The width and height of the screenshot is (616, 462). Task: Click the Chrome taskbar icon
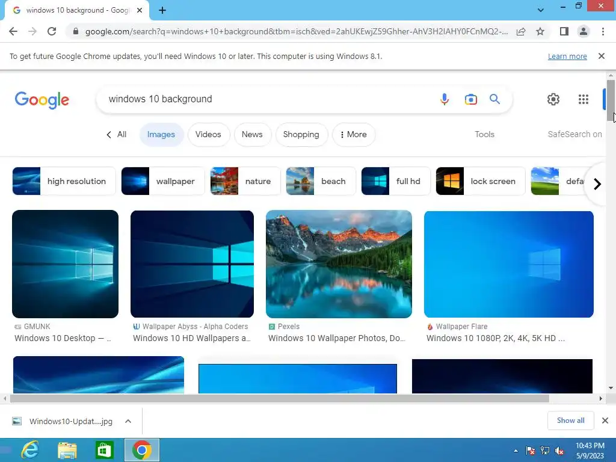142,450
